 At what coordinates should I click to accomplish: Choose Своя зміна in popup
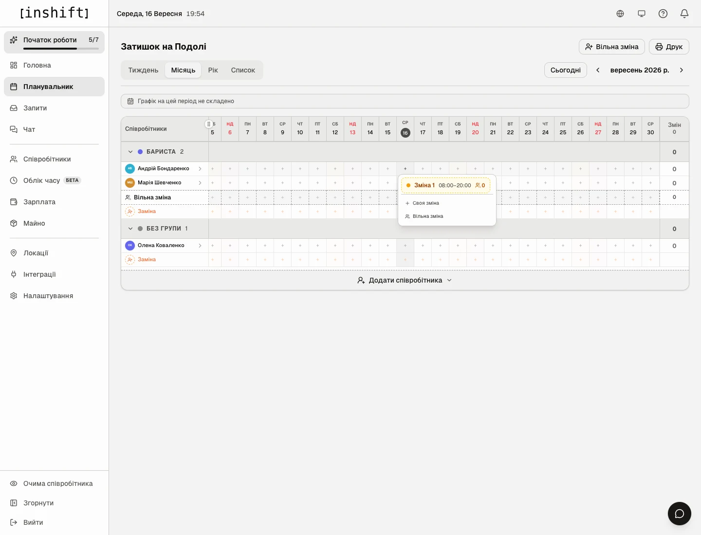(447, 203)
